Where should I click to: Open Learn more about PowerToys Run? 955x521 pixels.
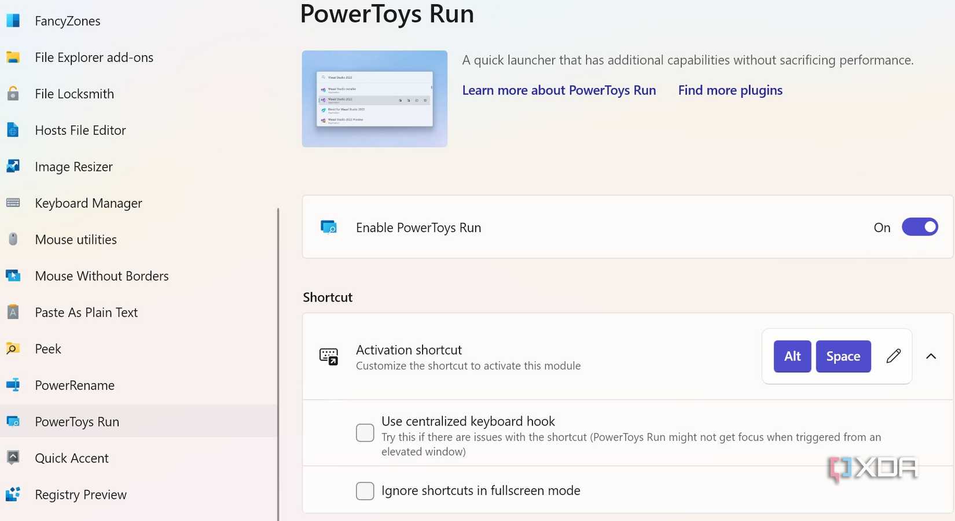(559, 90)
